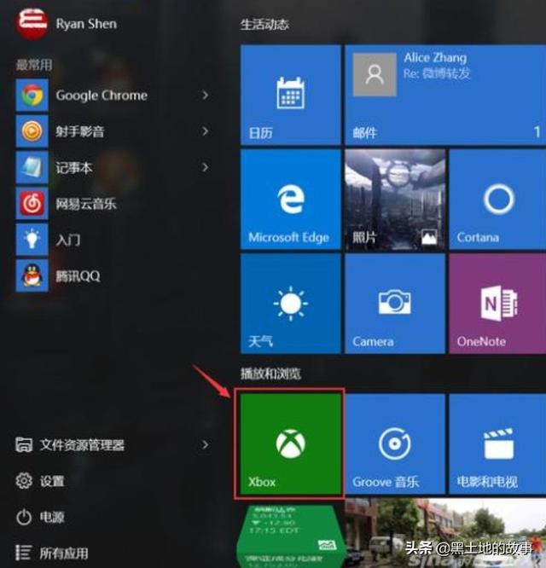Launch the Xbox tile
This screenshot has height=568, width=546.
(x=291, y=444)
